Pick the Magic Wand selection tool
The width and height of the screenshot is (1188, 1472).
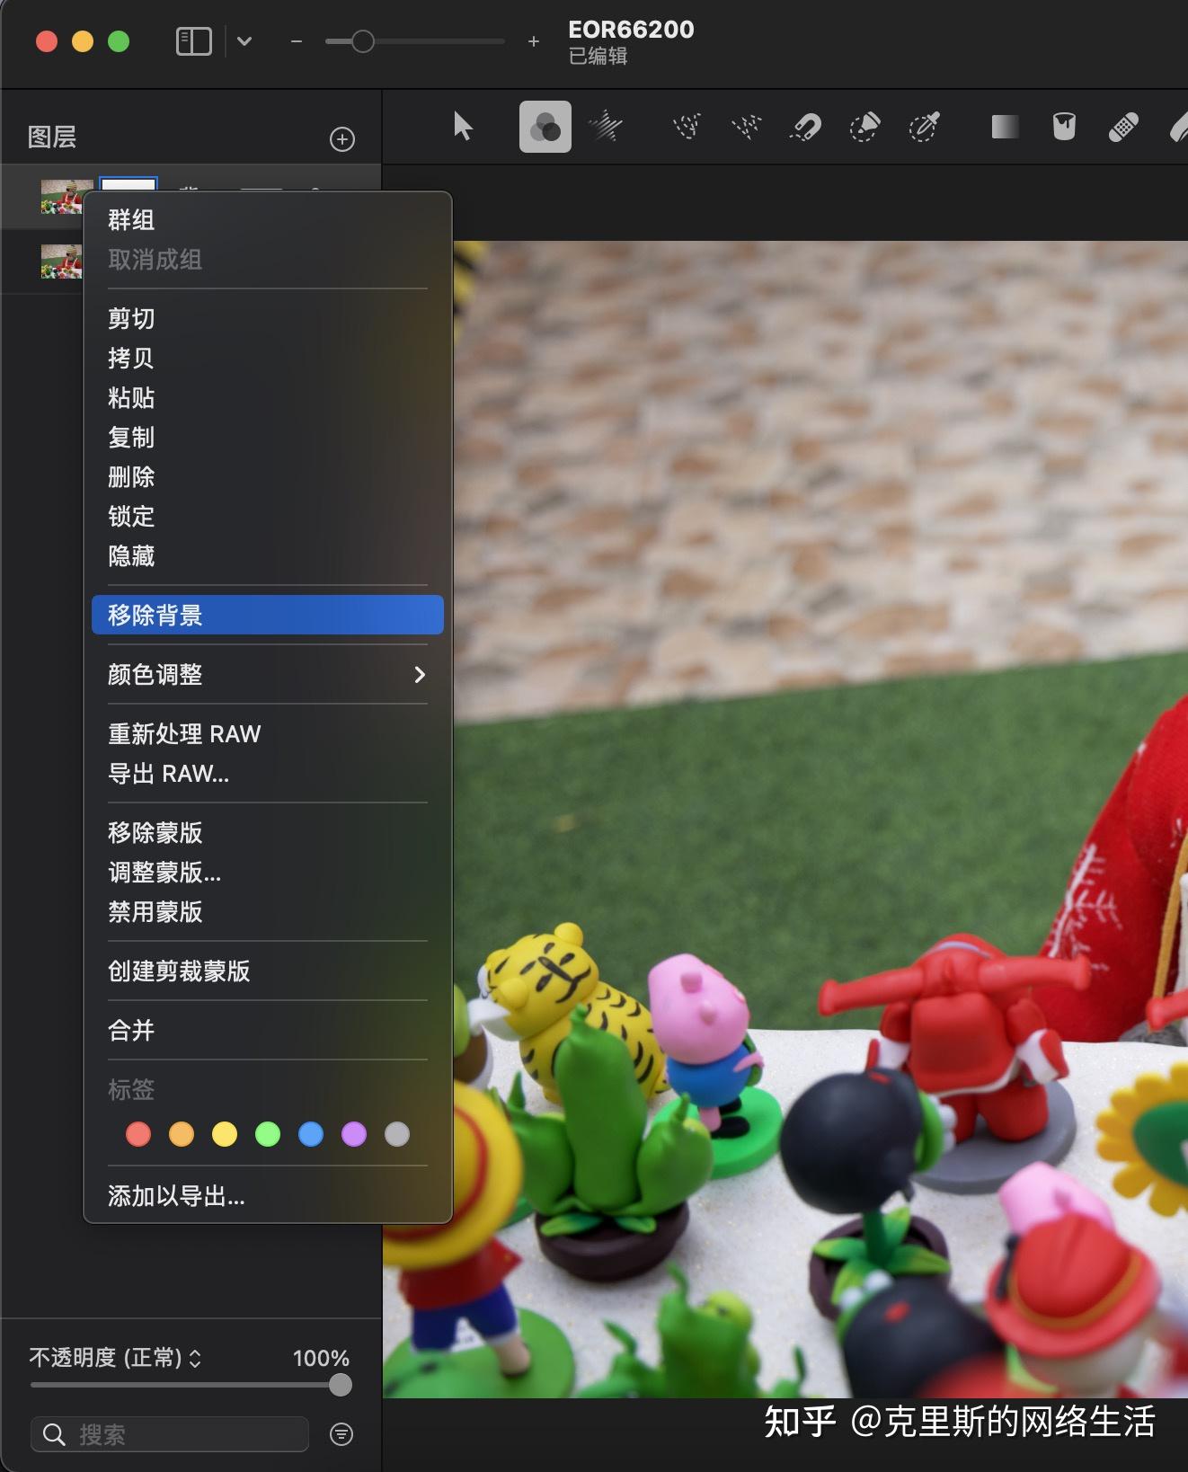click(747, 127)
